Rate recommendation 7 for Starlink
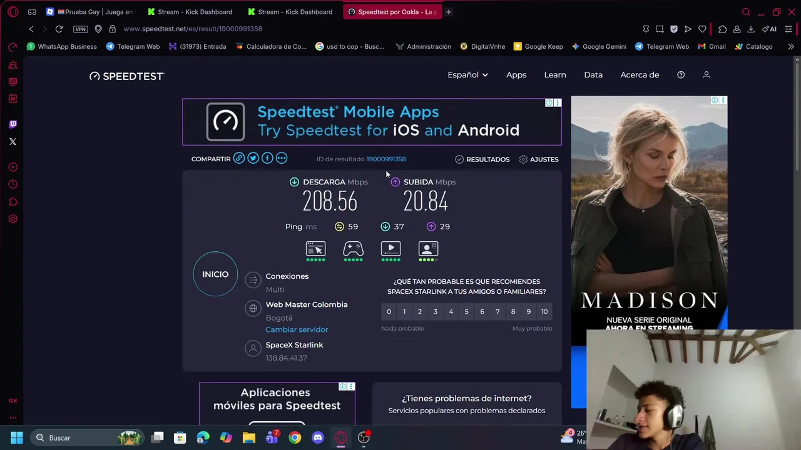Screen dimensions: 801x450 click(x=497, y=311)
